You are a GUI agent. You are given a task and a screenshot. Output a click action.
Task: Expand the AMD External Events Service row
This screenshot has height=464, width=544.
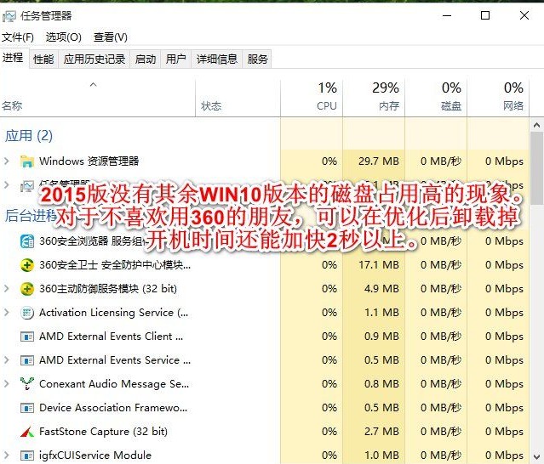point(6,360)
